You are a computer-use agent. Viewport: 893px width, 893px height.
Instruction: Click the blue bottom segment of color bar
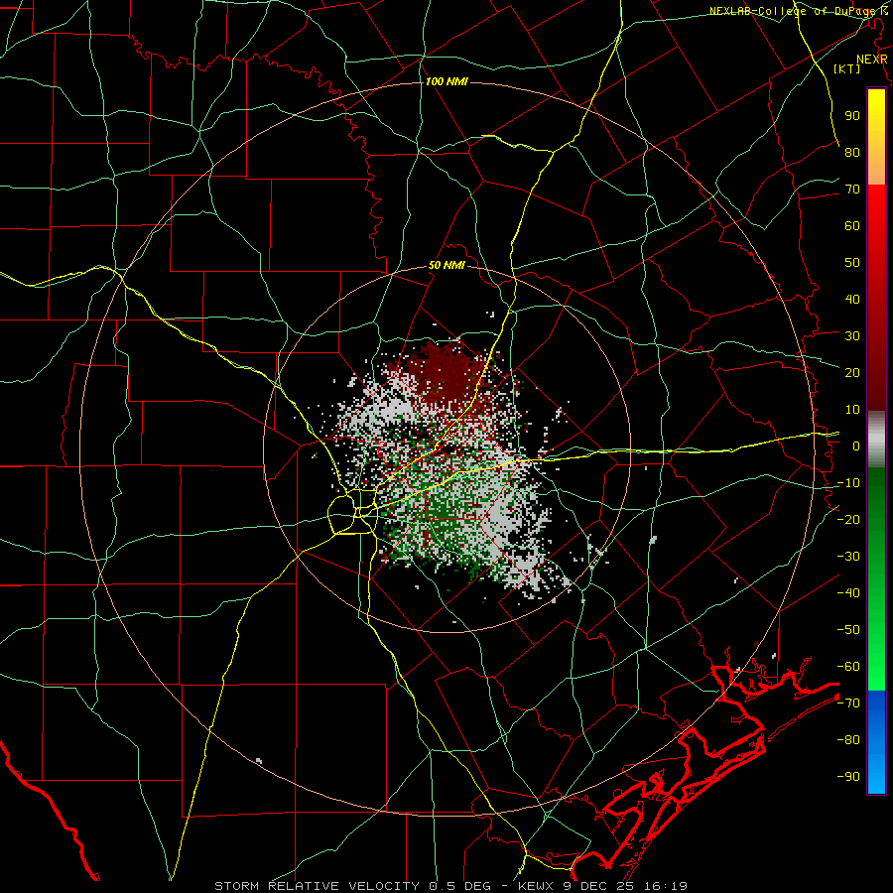876,742
